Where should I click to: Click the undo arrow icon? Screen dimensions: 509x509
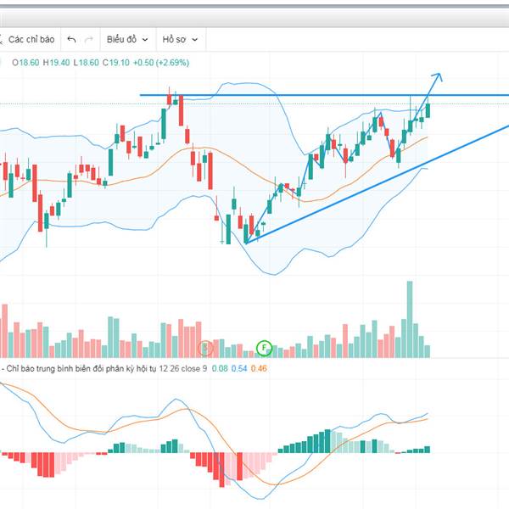(x=71, y=40)
